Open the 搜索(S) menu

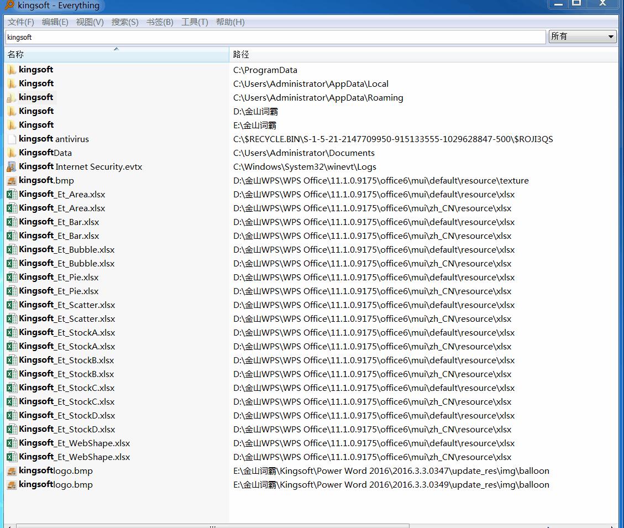[124, 22]
